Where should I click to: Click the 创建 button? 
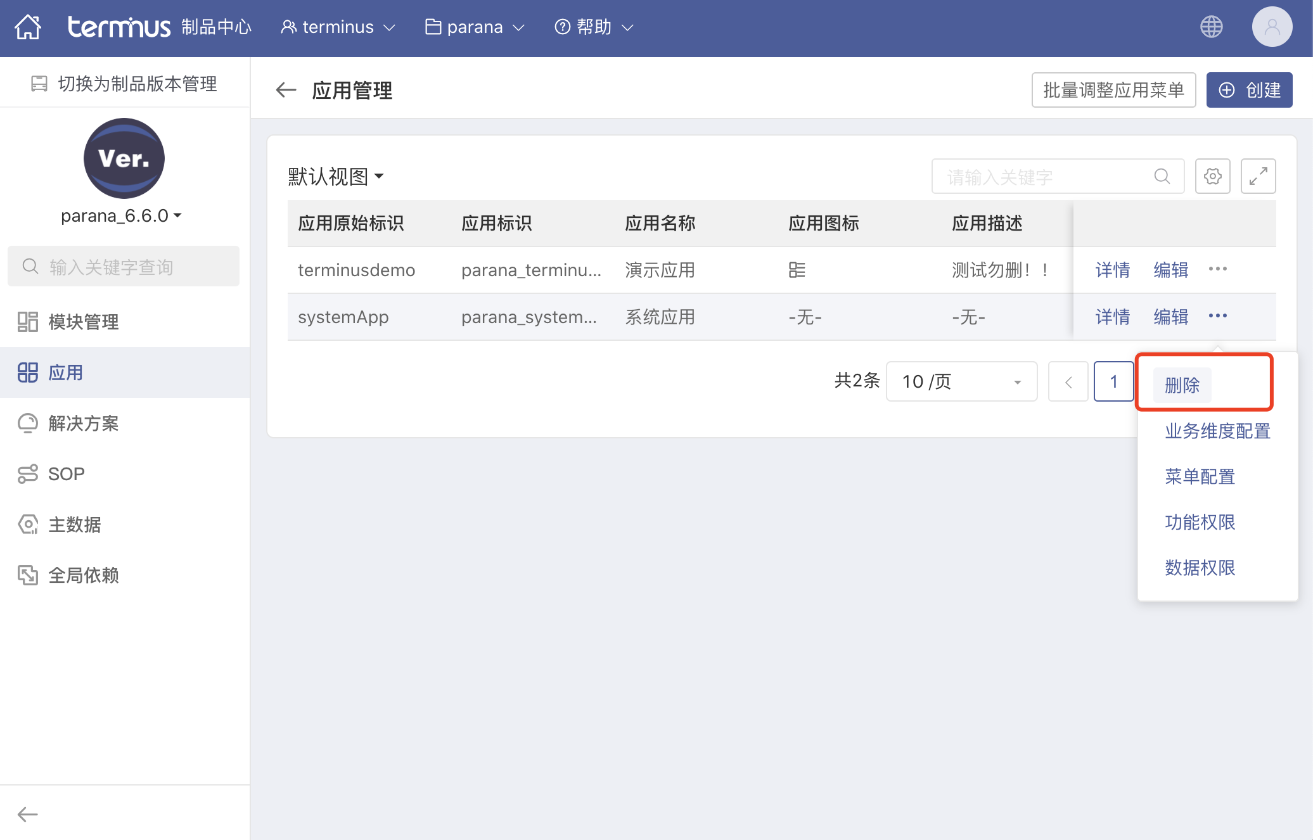[1250, 90]
